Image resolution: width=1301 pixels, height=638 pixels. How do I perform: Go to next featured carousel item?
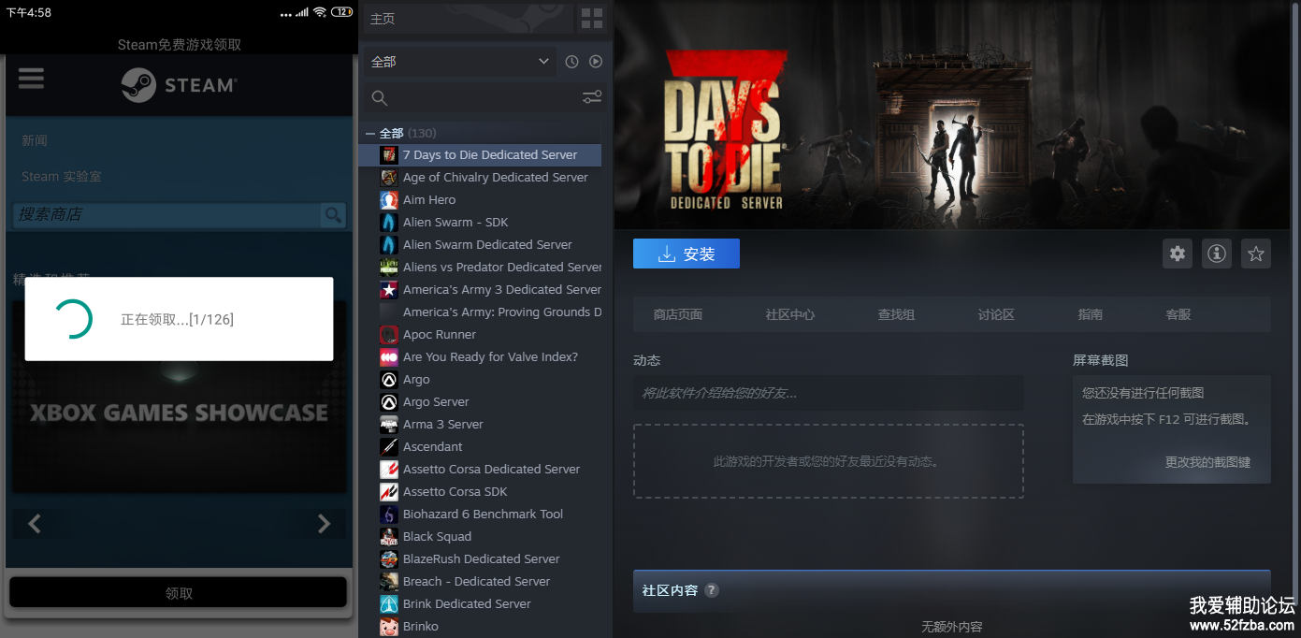pyautogui.click(x=324, y=524)
